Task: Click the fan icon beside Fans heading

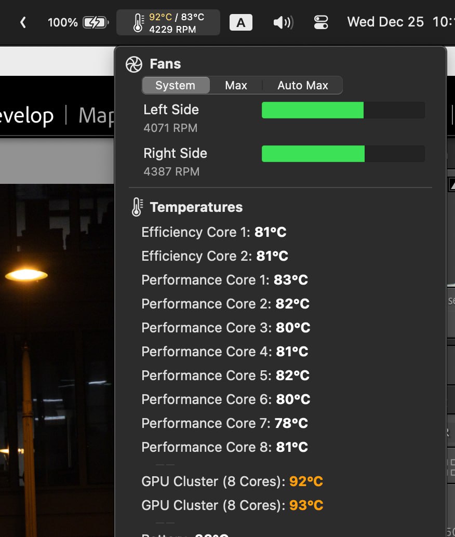Action: (133, 64)
